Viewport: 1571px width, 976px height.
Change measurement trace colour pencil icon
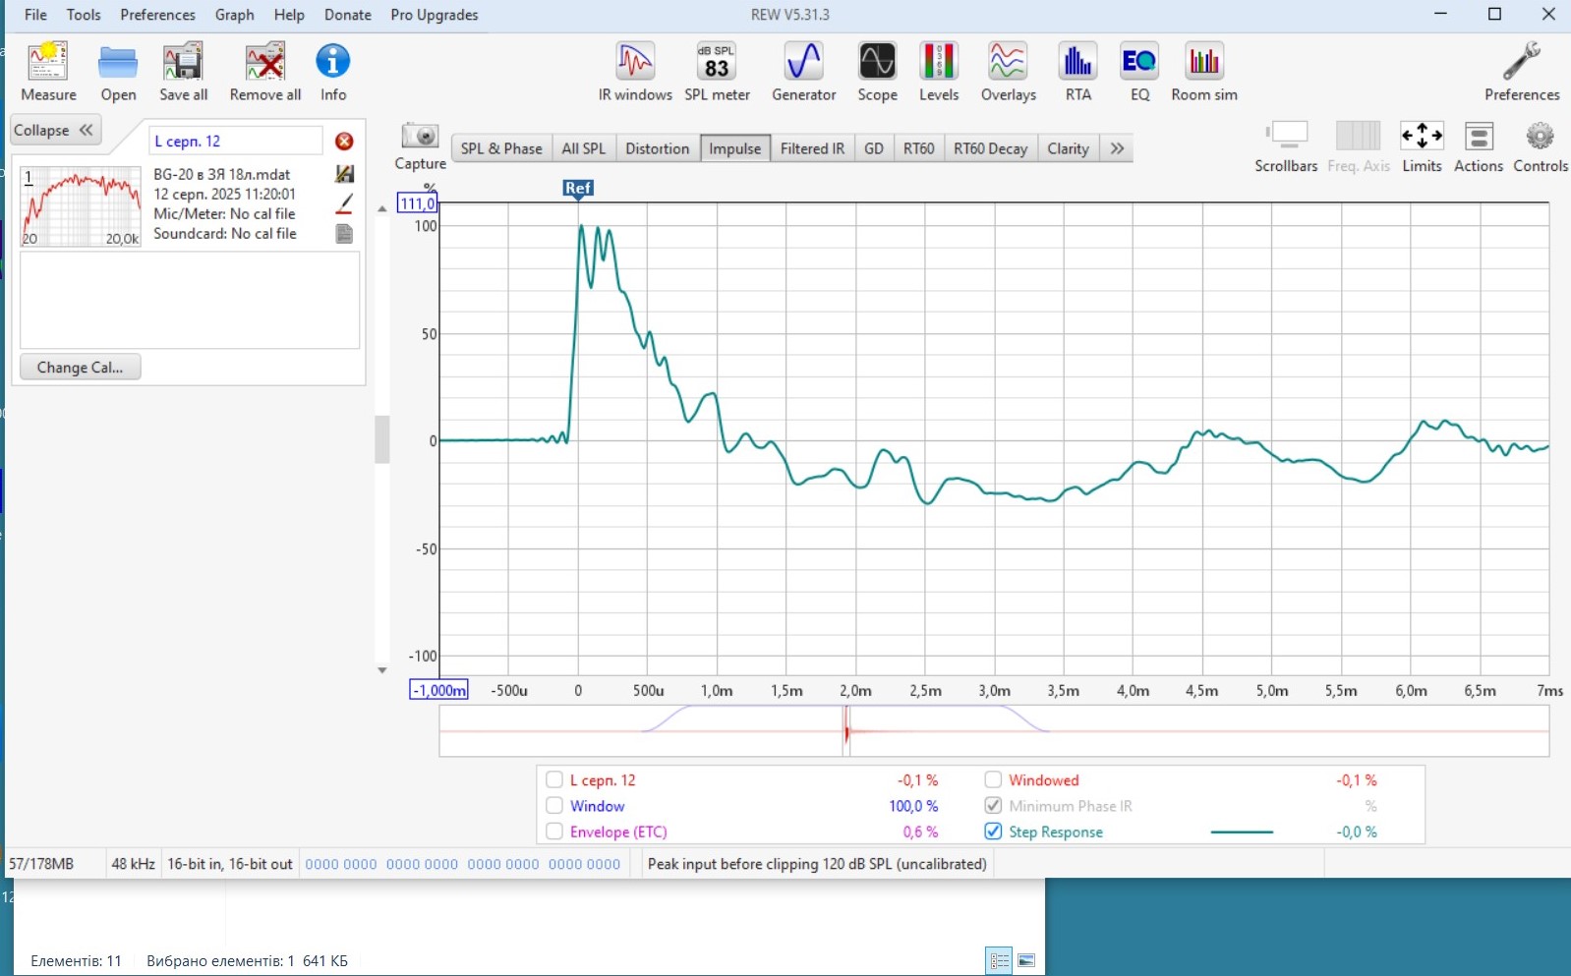(344, 203)
